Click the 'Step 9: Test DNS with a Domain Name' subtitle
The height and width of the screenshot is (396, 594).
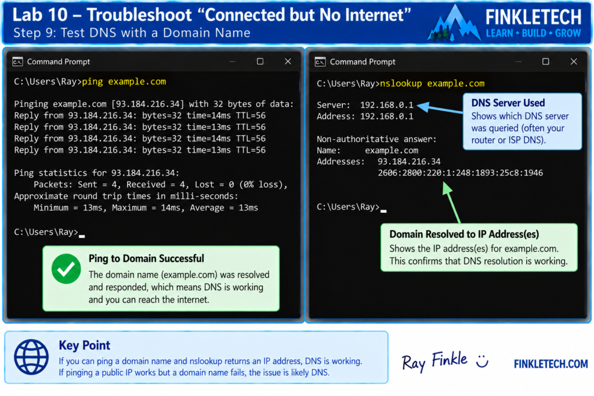pos(132,33)
